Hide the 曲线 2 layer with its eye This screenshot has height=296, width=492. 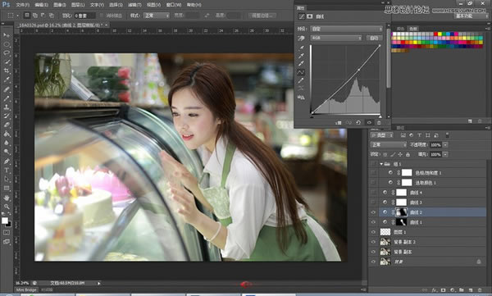pyautogui.click(x=373, y=212)
